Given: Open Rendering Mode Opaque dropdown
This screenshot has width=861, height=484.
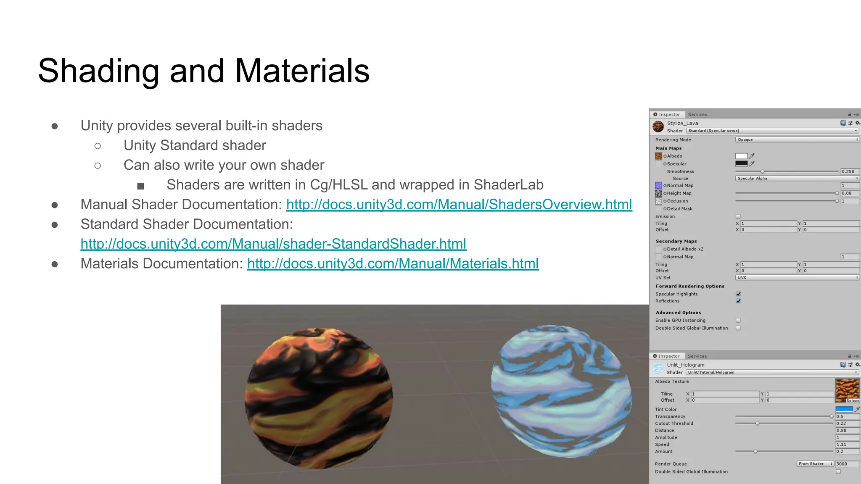Looking at the screenshot, I should click(797, 139).
